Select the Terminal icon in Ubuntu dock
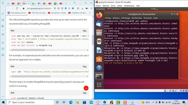This screenshot has width=188, height=105. point(99,76)
